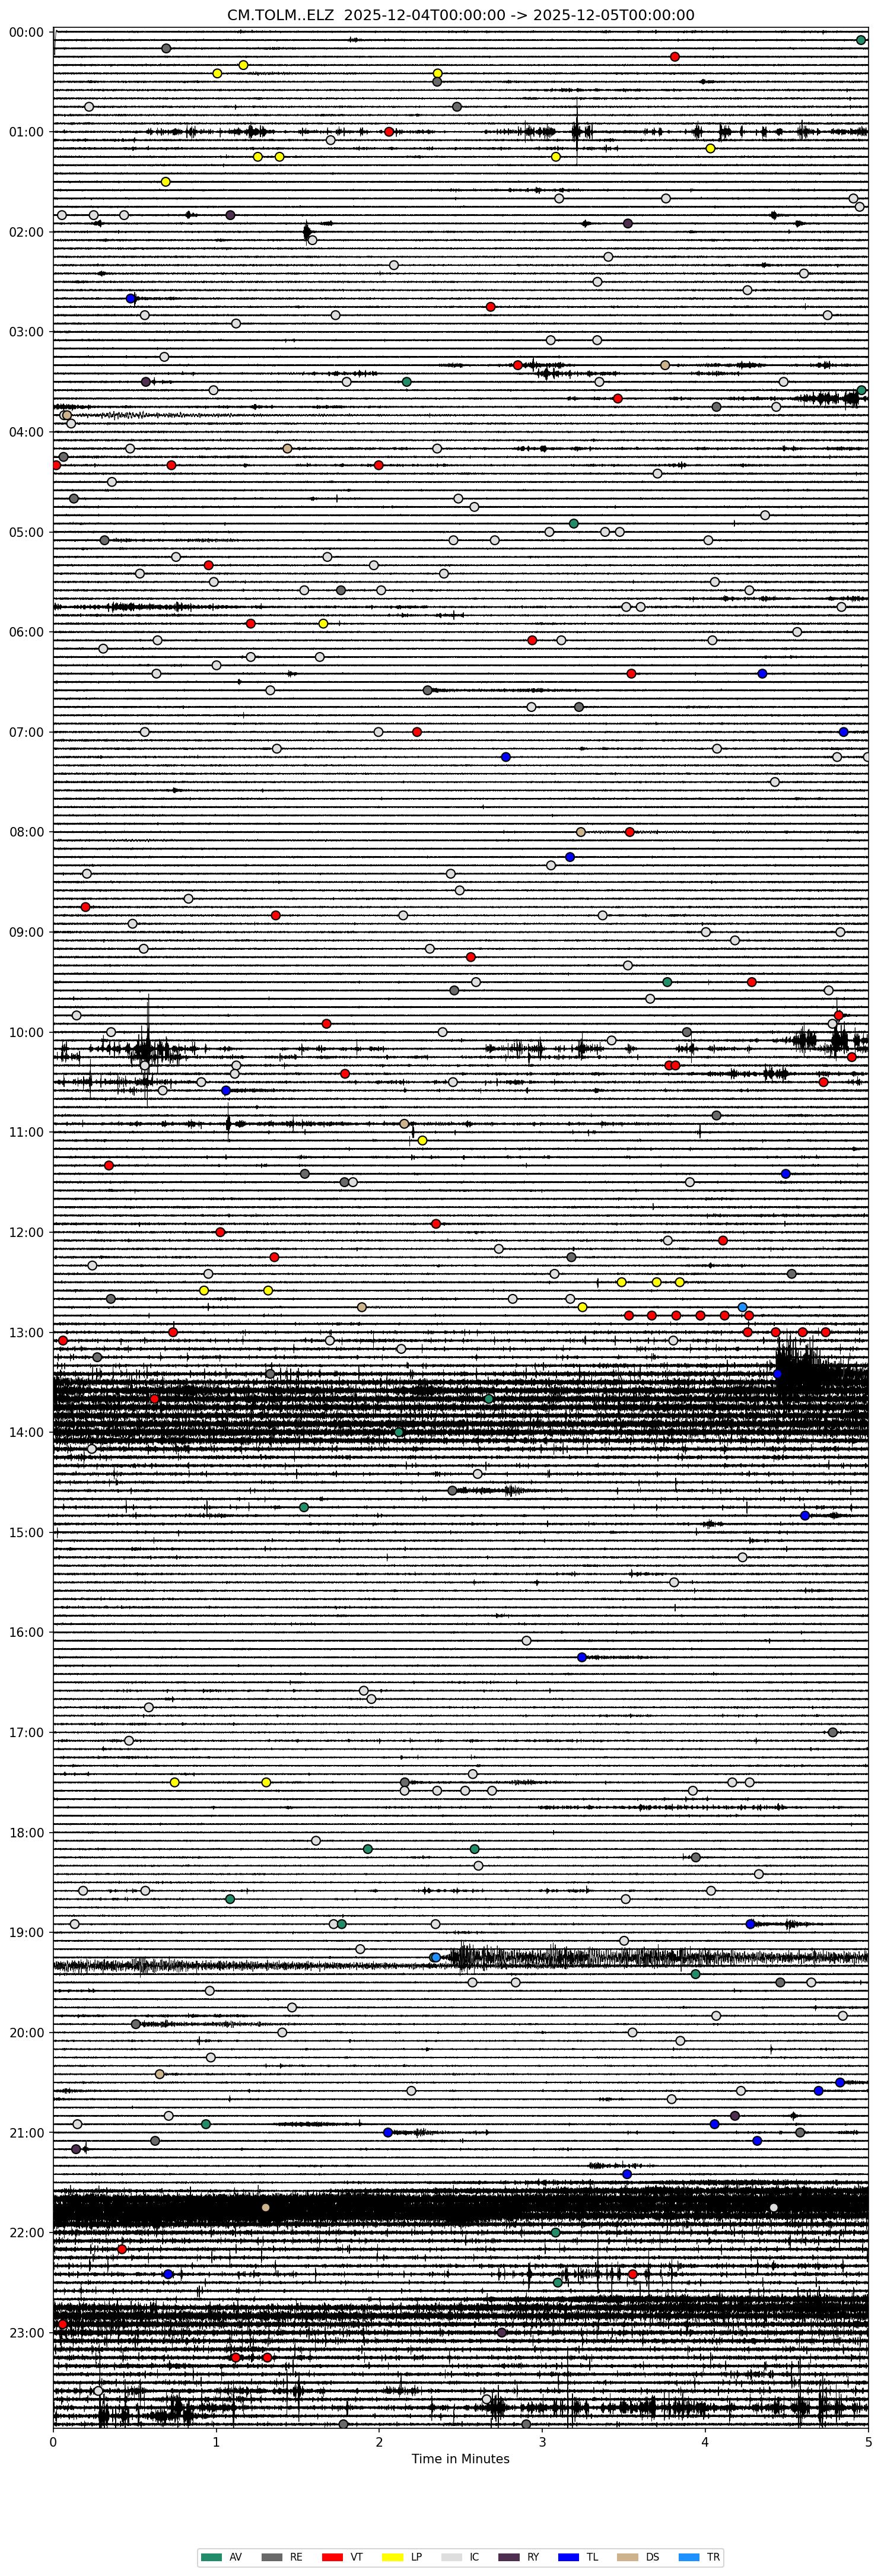
Task: Click the red VT legend swatch
Action: (x=332, y=2557)
